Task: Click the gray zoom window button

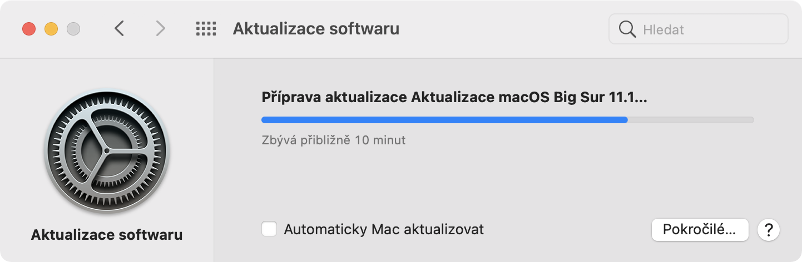Action: click(x=73, y=29)
